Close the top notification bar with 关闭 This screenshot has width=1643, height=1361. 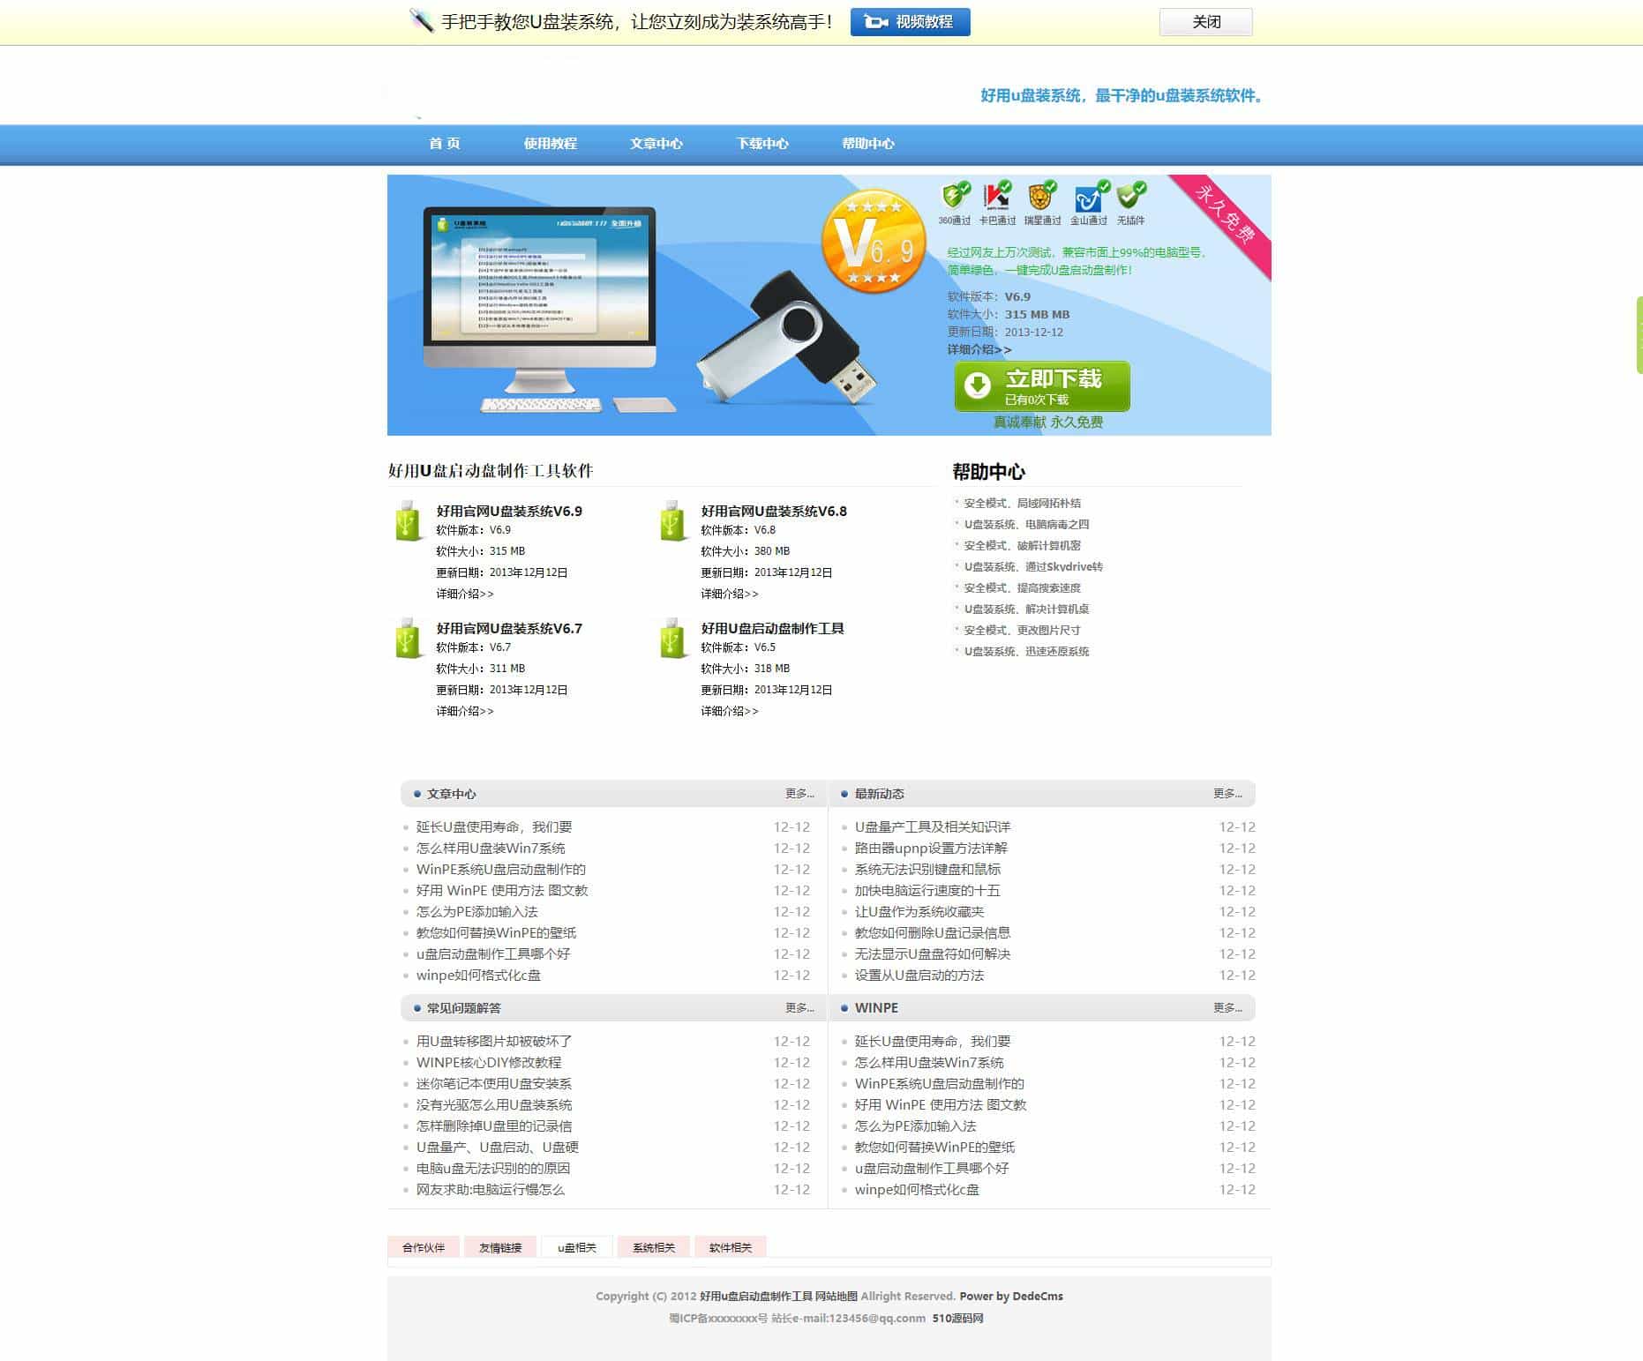pos(1206,22)
